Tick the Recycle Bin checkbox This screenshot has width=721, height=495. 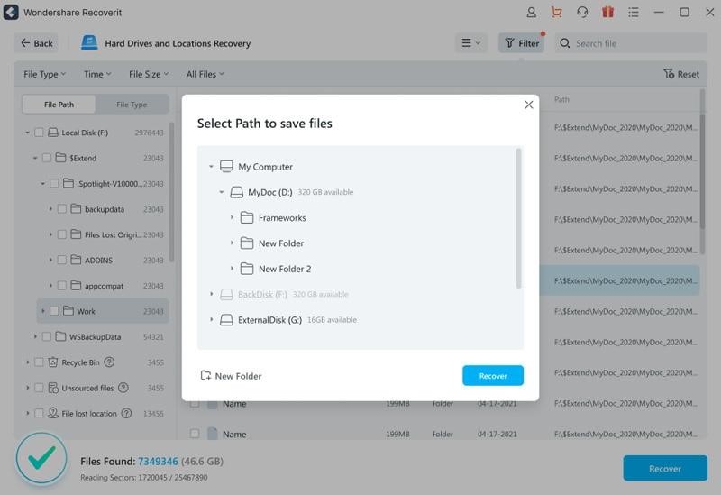[39, 362]
